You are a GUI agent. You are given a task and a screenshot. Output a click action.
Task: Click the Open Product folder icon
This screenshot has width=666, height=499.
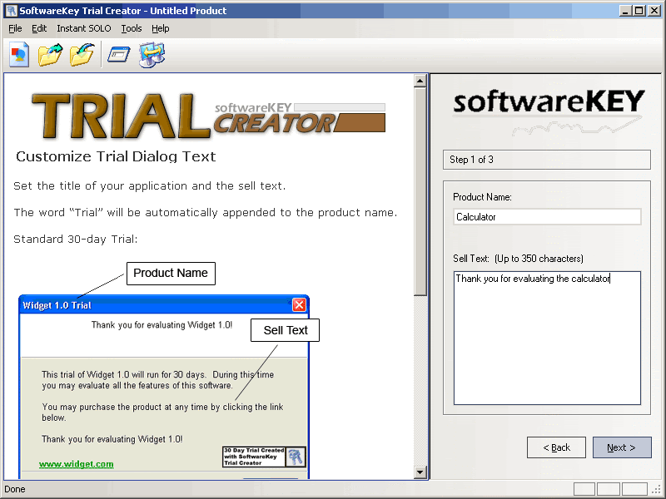pos(50,55)
